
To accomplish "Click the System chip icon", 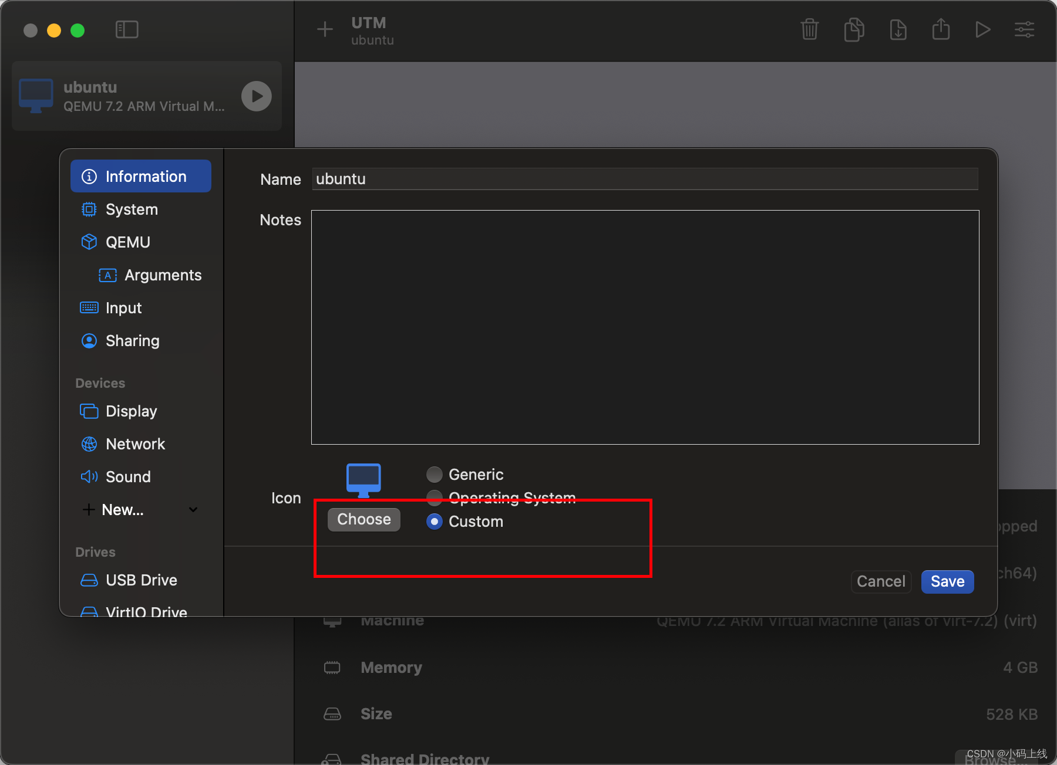I will tap(89, 209).
